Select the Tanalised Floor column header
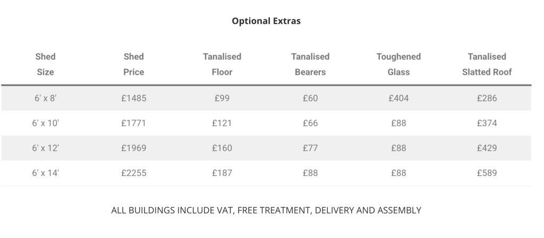Screen dimensions: 544x238 [222, 64]
